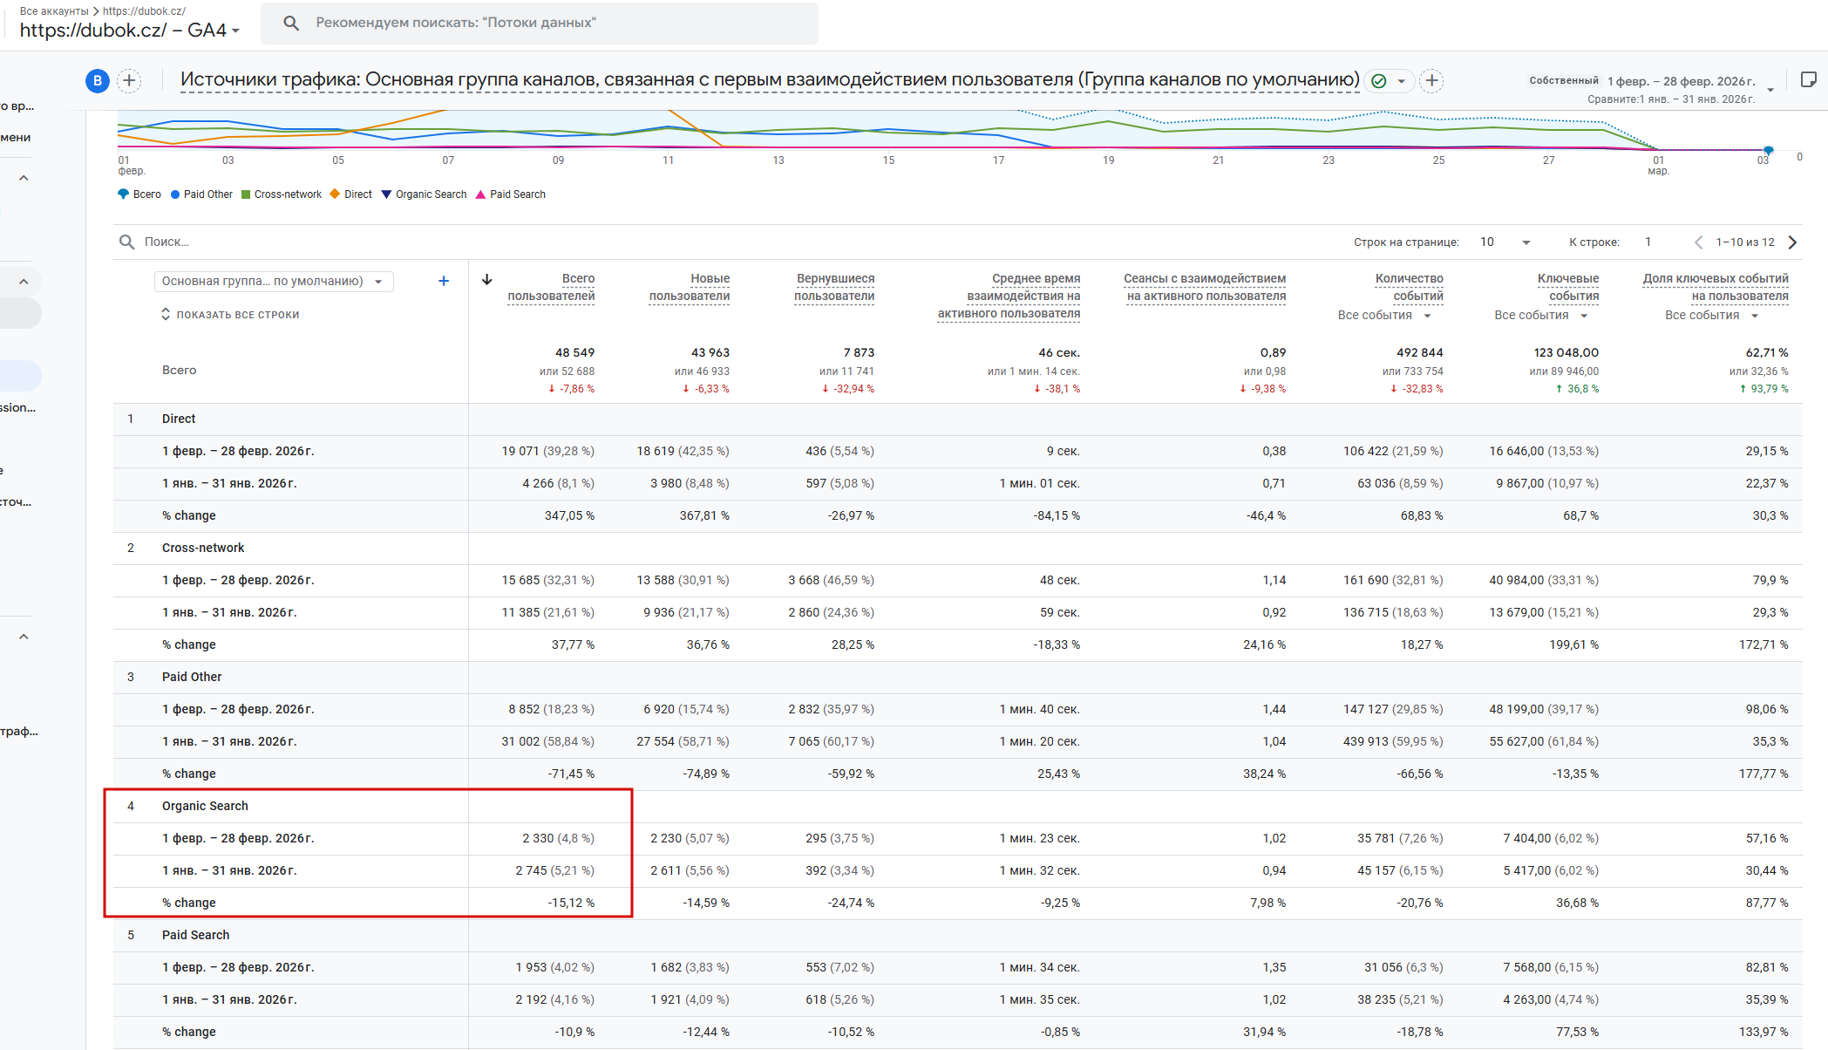Go to next page of table rows
This screenshot has width=1828, height=1050.
1792,242
